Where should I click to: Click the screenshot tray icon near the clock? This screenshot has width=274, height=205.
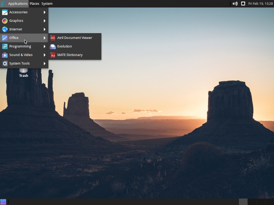pos(243,3)
